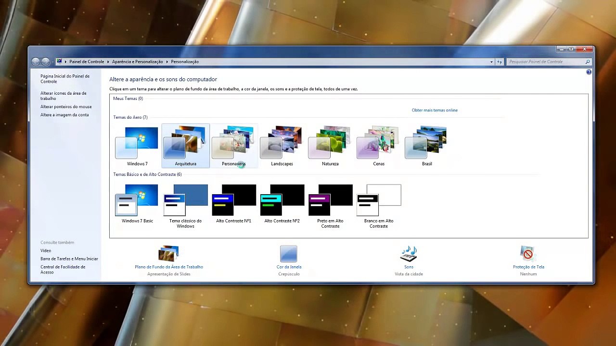Click the Vista da cidade sound value
This screenshot has width=616, height=346.
(409, 274)
